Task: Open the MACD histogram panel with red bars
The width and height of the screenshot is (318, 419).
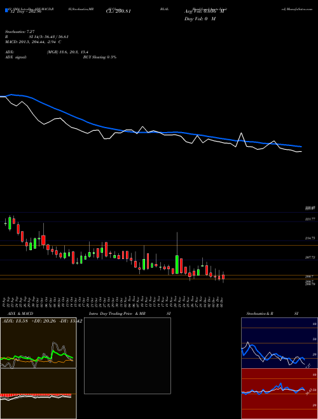Action: click(x=38, y=394)
